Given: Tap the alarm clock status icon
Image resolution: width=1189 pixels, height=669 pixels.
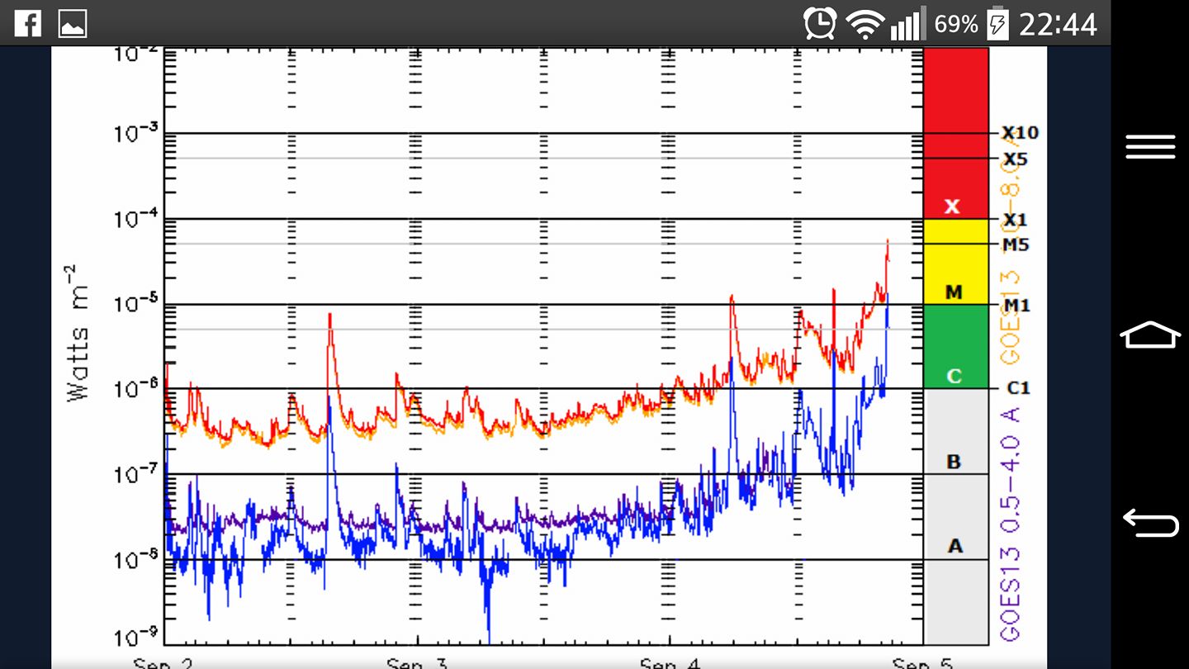Looking at the screenshot, I should (x=820, y=24).
